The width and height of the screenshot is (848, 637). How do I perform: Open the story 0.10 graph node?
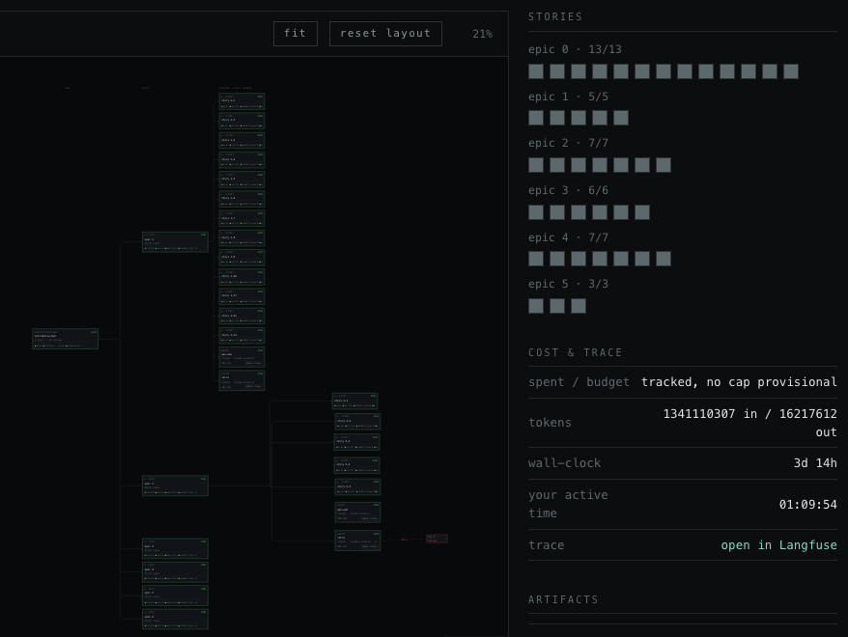[241, 277]
